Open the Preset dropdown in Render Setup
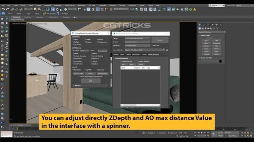This screenshot has height=142, width=254. click(138, 42)
